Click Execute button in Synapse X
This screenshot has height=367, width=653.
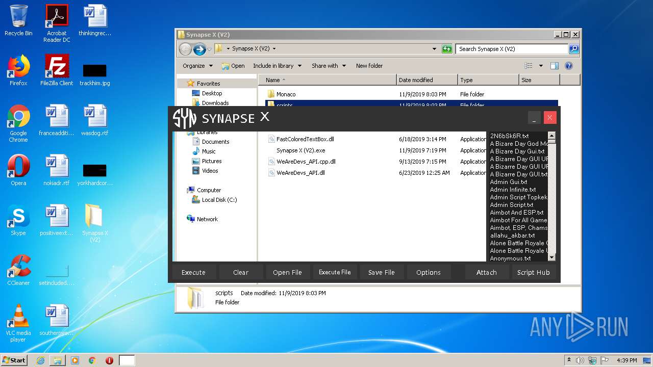coord(193,272)
